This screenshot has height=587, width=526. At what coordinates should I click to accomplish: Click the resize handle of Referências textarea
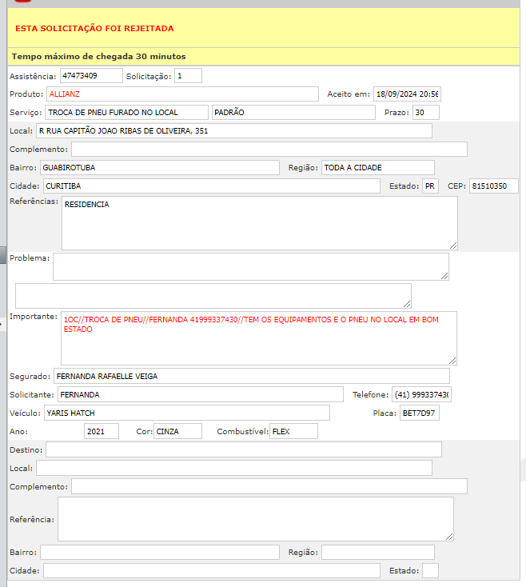453,246
